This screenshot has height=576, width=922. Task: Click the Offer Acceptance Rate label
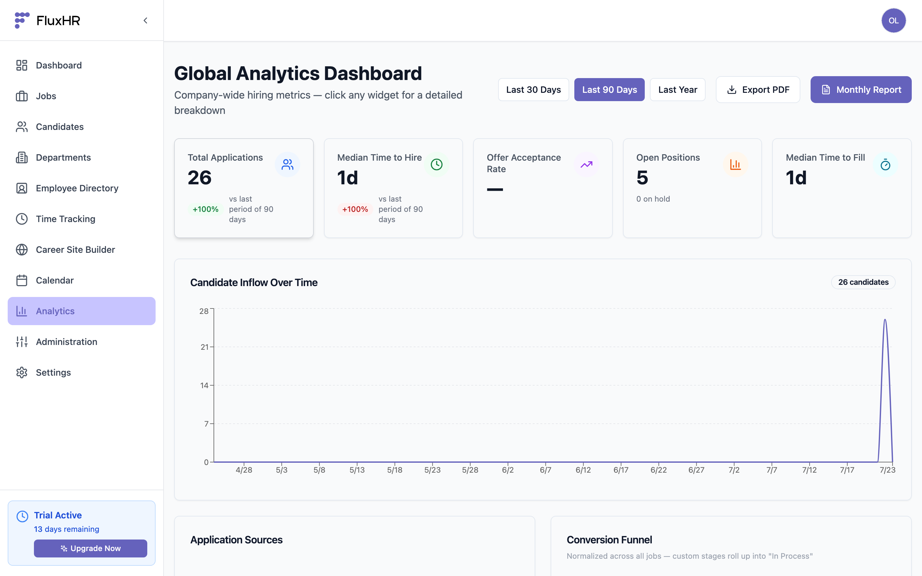point(524,163)
